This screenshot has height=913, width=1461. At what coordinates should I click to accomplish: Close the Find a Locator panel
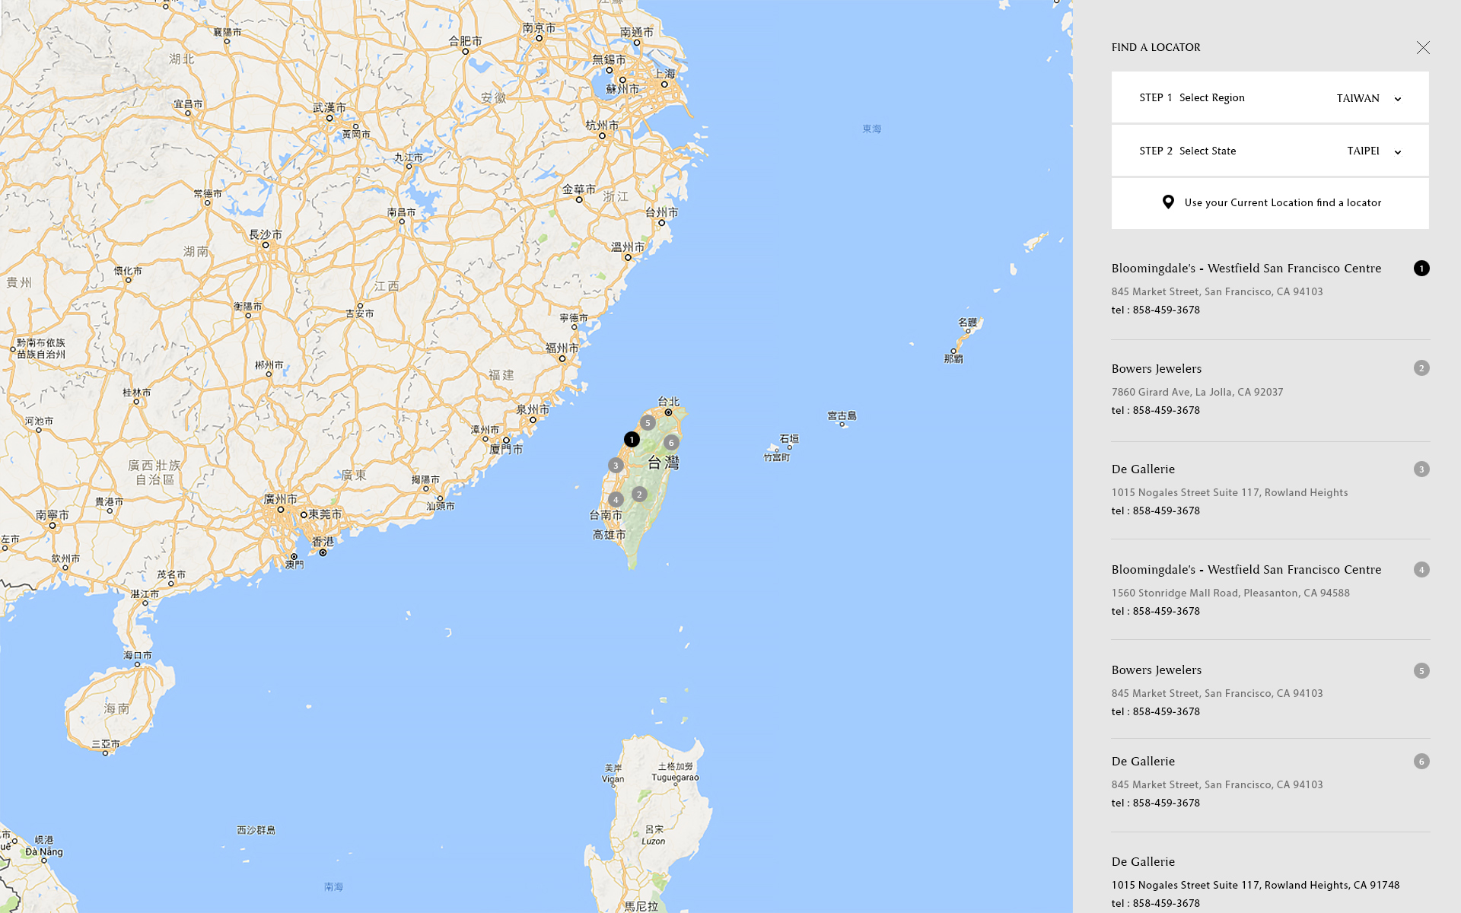coord(1423,47)
